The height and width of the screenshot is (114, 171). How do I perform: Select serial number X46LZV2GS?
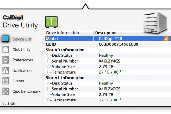(110, 89)
